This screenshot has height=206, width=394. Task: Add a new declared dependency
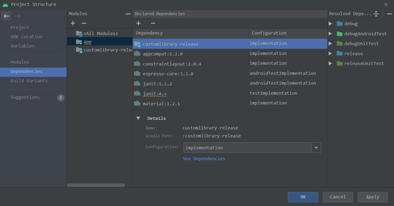[138, 23]
